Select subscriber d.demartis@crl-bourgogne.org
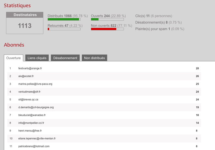 (x=36, y=107)
